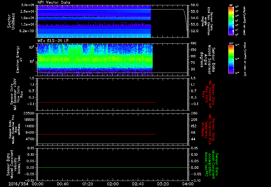
Task: Click the "00:00" time axis label
Action: pos(38,184)
